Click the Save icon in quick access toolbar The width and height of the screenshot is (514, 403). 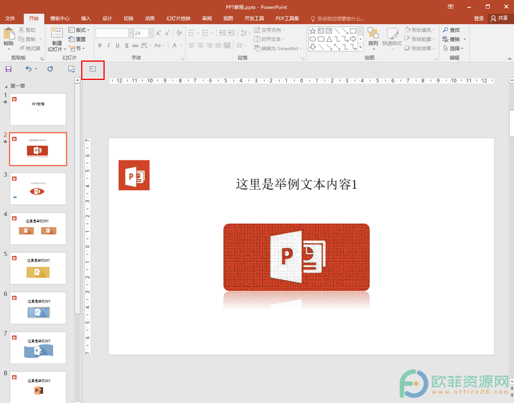(x=9, y=68)
